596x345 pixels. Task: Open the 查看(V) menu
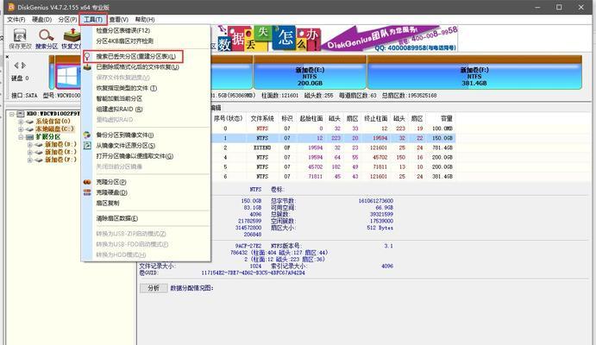pos(119,19)
